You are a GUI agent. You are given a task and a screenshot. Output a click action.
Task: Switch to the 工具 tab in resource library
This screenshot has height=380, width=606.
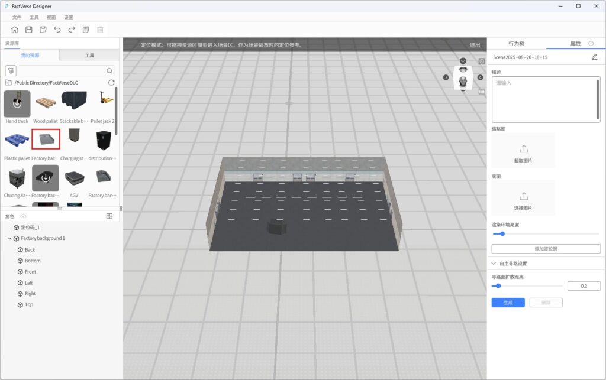point(89,55)
